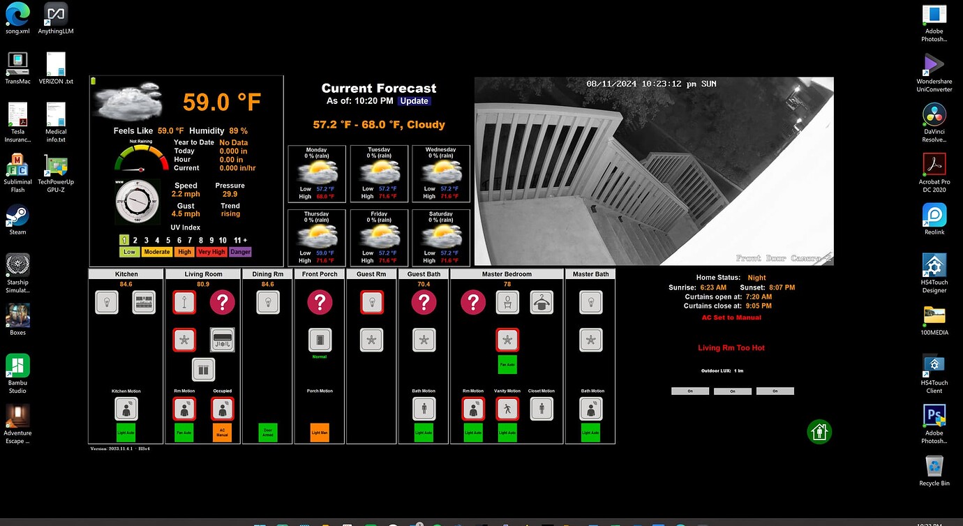The image size is (963, 526).
Task: Toggle the Living Room ceiling fan
Action: 185,340
